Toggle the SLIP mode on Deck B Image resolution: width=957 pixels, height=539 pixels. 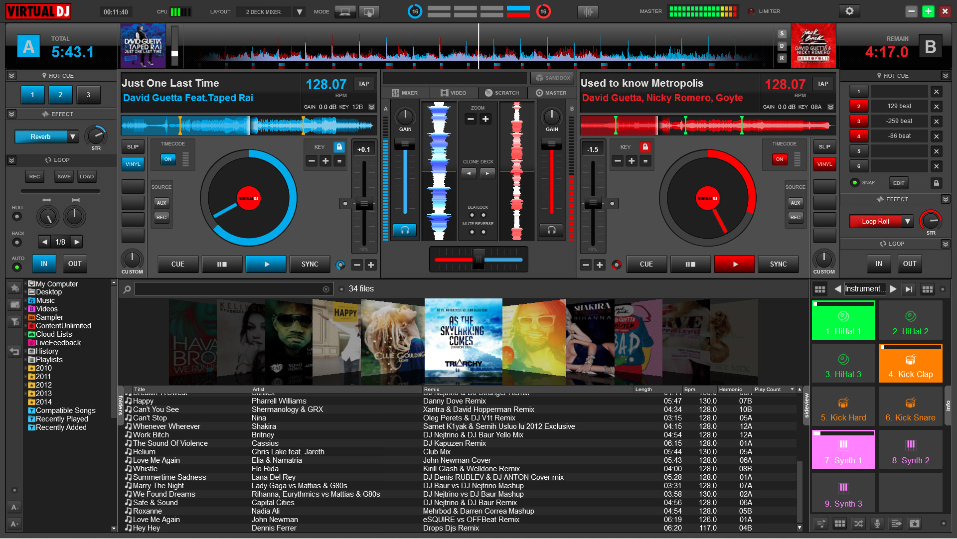tap(824, 146)
